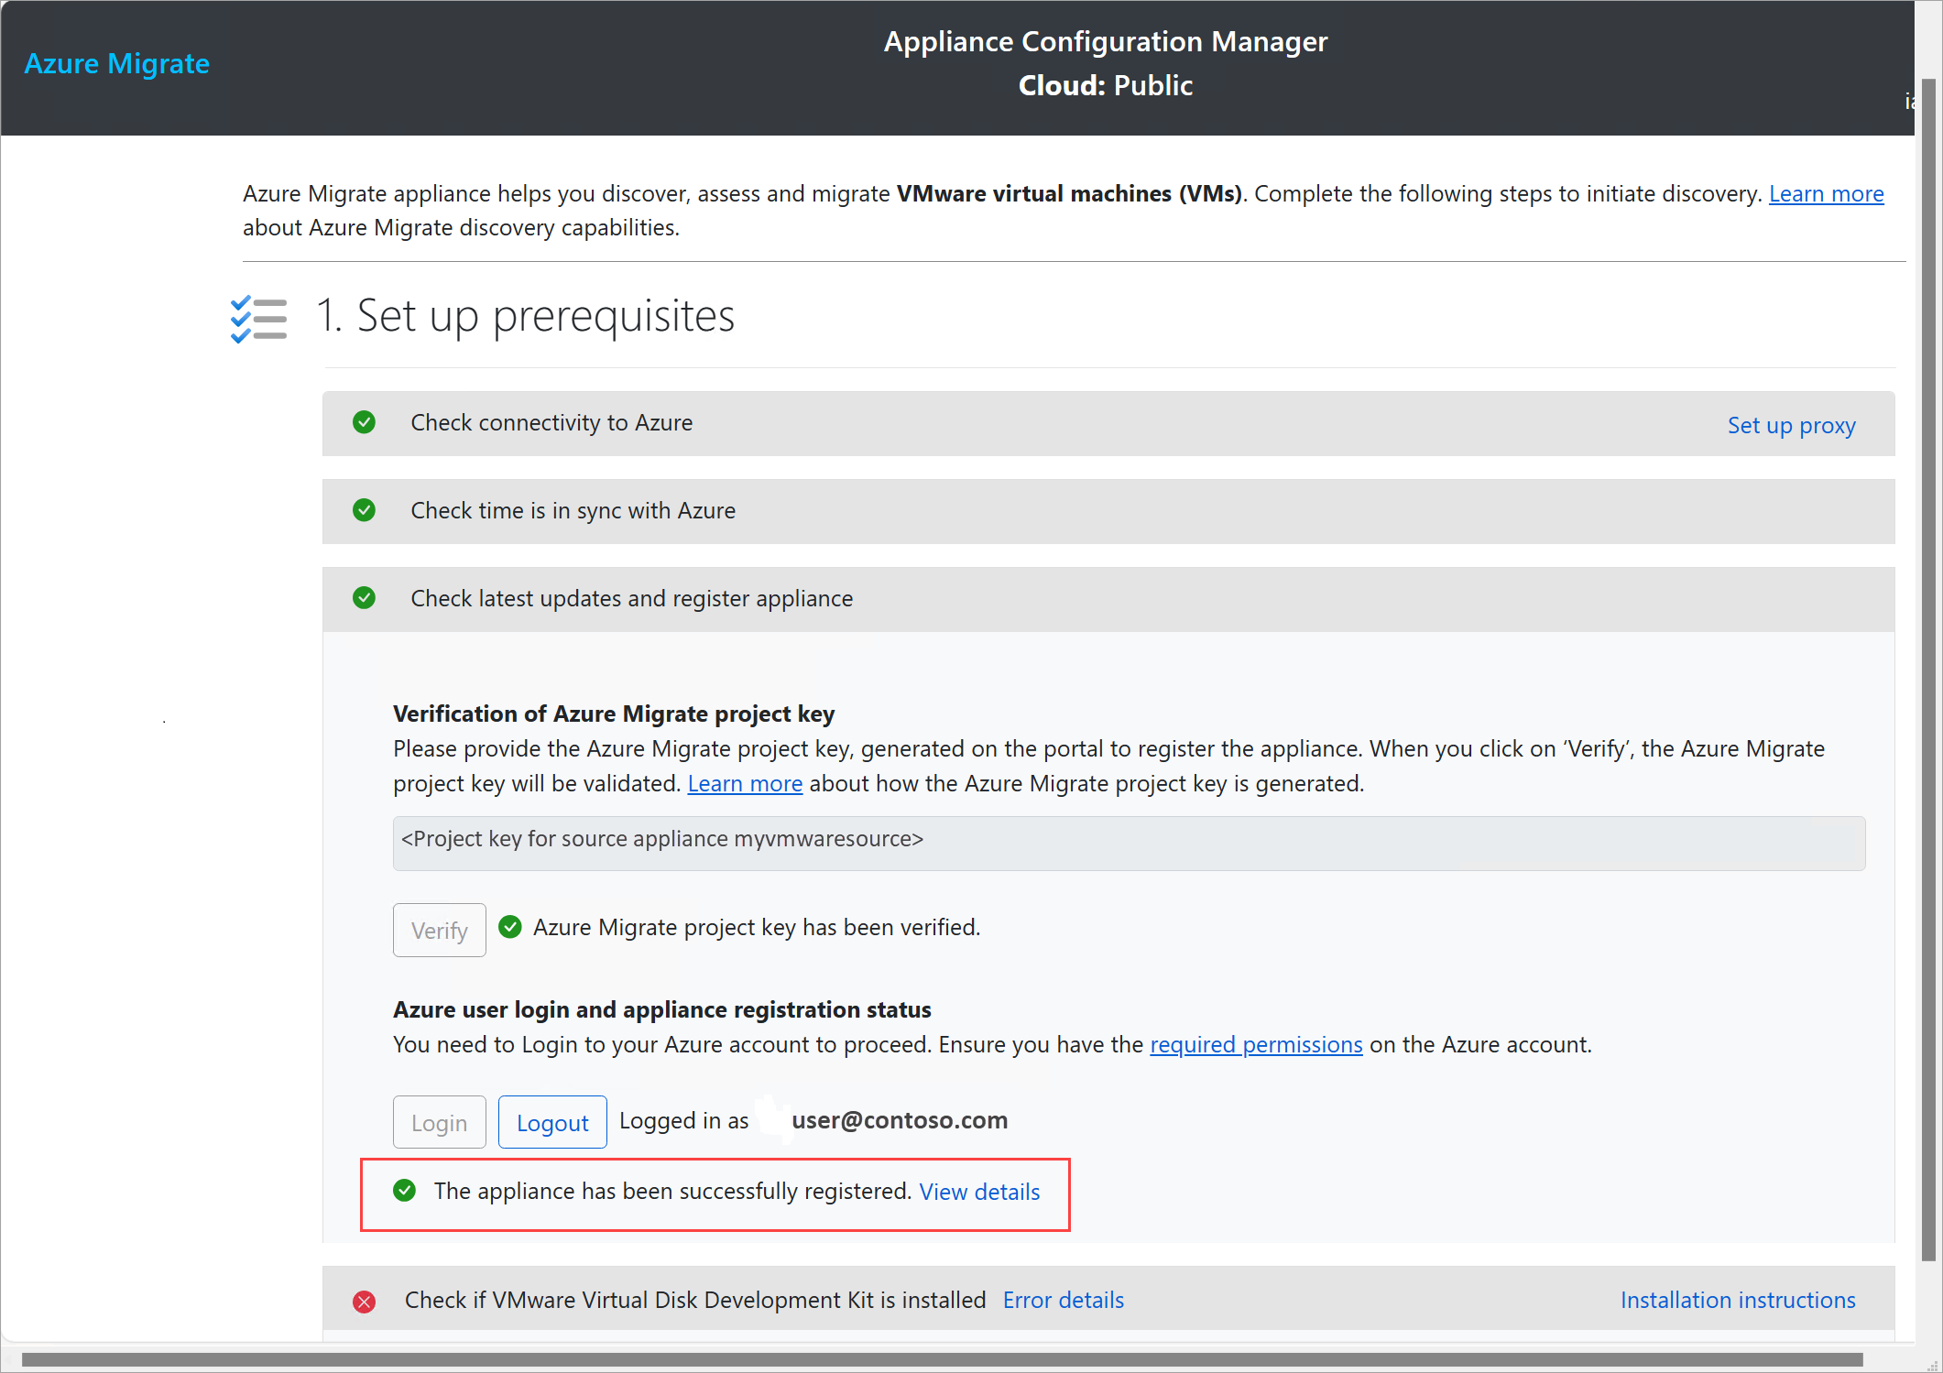Open the Set up proxy link

(1790, 426)
